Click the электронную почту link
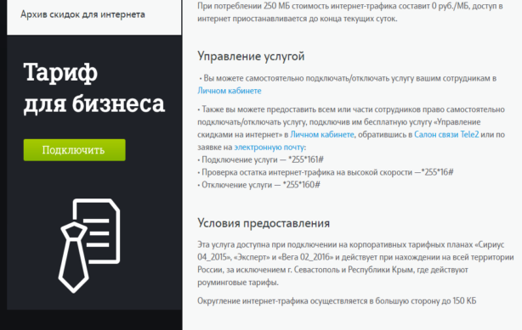Viewport: 522px width, 330px height. [x=269, y=148]
